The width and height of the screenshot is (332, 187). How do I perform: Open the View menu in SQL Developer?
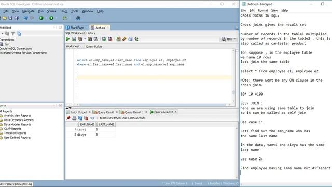click(16, 11)
